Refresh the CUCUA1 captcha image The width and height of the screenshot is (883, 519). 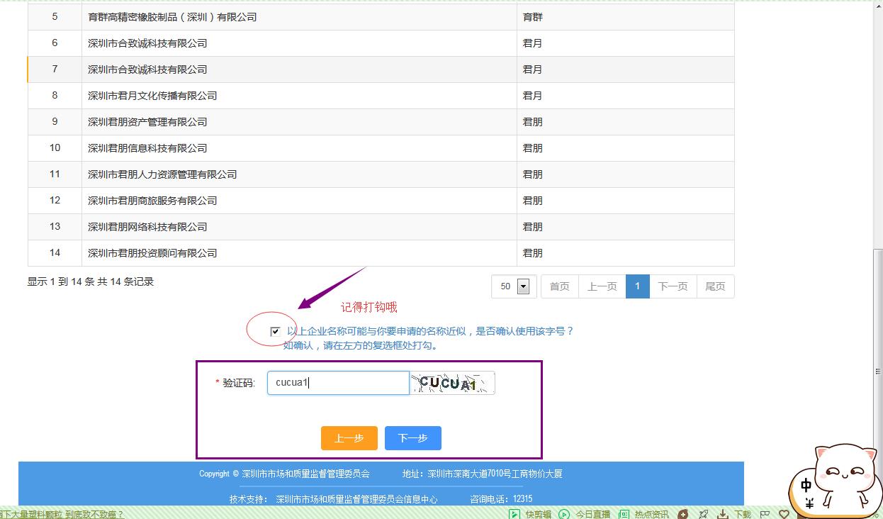[x=452, y=384]
